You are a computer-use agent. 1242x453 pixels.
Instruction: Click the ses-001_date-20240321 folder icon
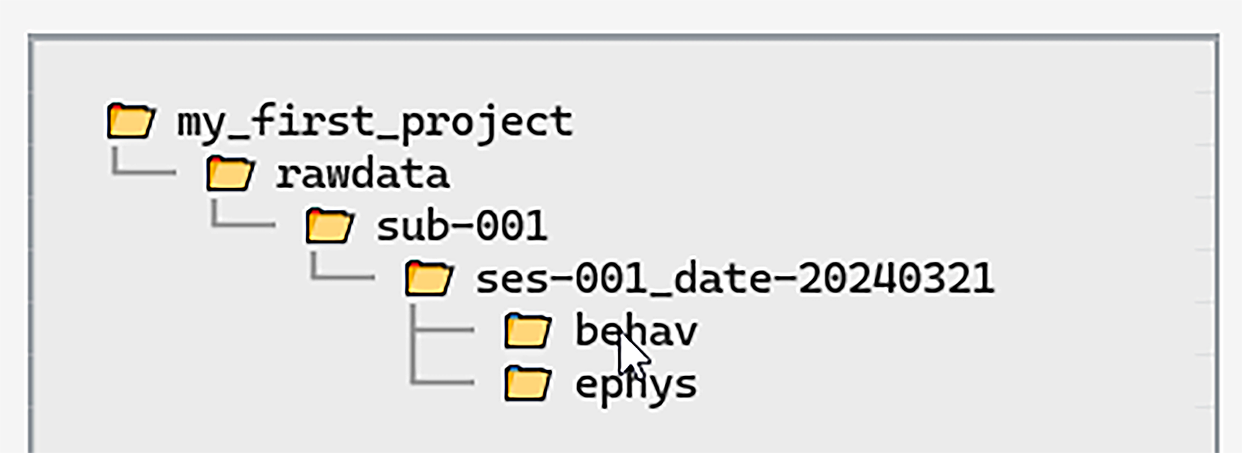(429, 277)
